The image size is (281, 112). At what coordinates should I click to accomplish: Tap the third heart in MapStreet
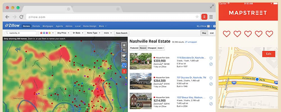coord(248,34)
